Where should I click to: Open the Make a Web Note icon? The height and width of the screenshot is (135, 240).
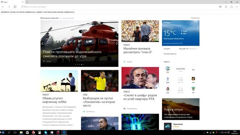226,7
